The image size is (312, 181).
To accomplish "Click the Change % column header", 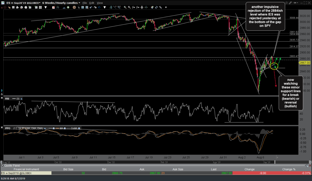I will pos(289,169).
